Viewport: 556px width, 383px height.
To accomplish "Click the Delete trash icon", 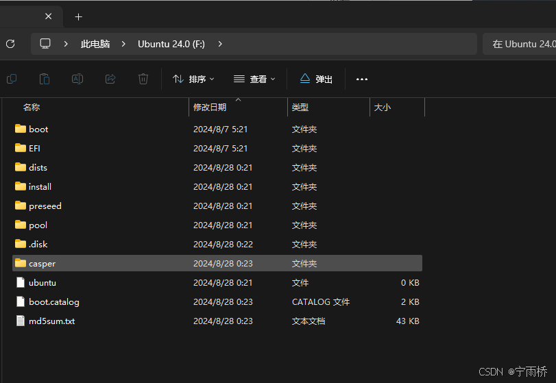I will coord(143,79).
